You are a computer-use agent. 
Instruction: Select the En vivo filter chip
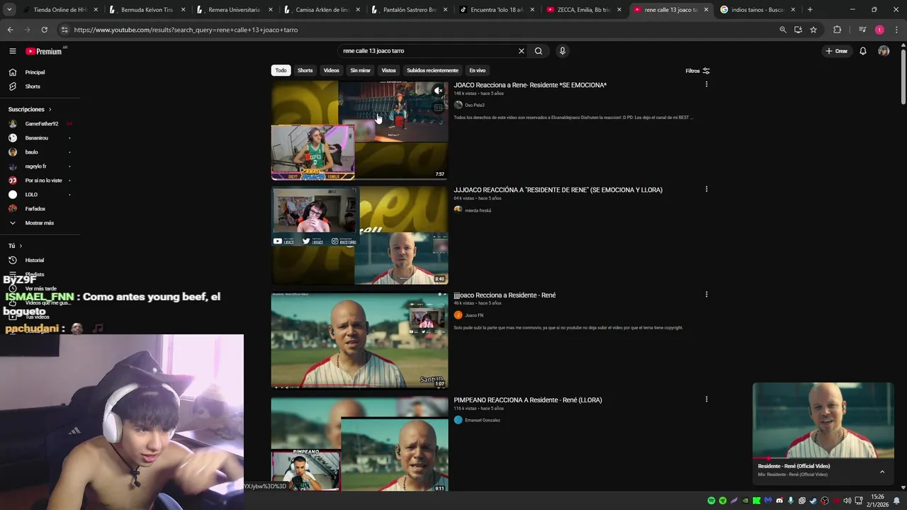coord(478,70)
